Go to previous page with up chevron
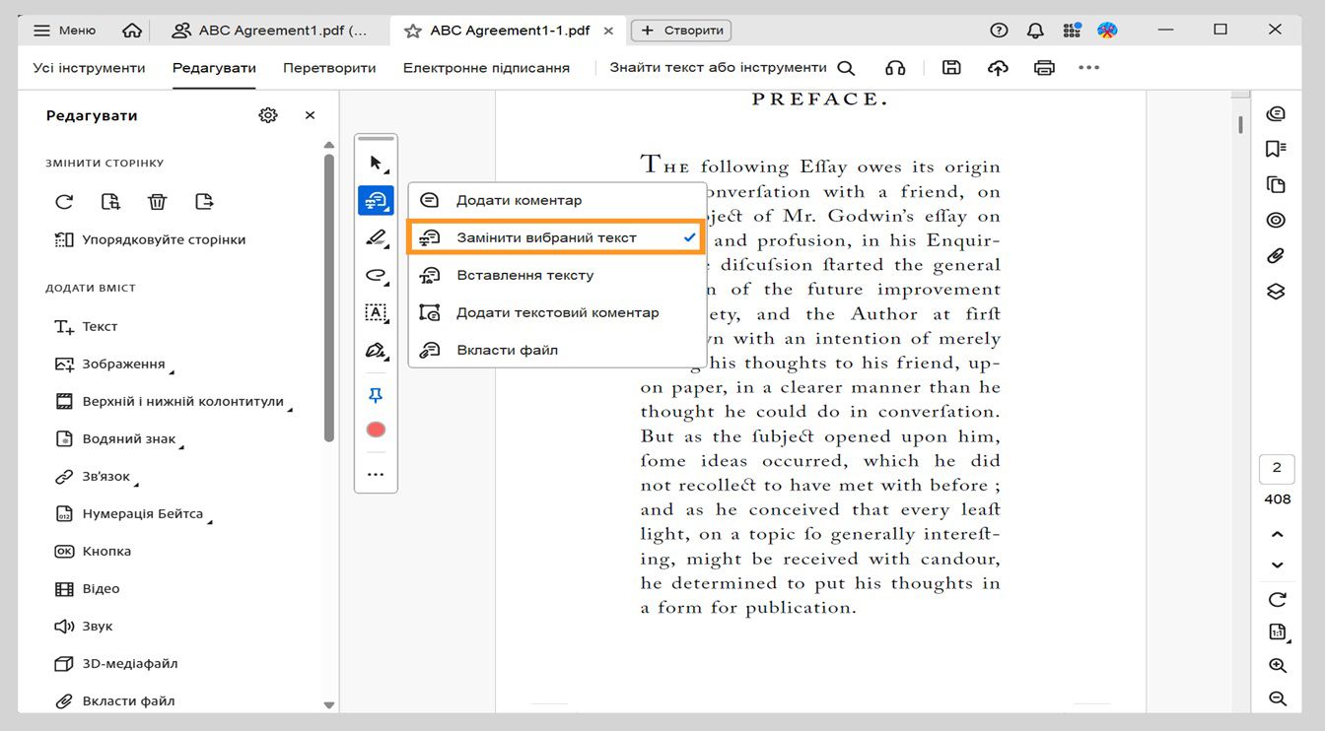Image resolution: width=1325 pixels, height=731 pixels. coord(1278,534)
